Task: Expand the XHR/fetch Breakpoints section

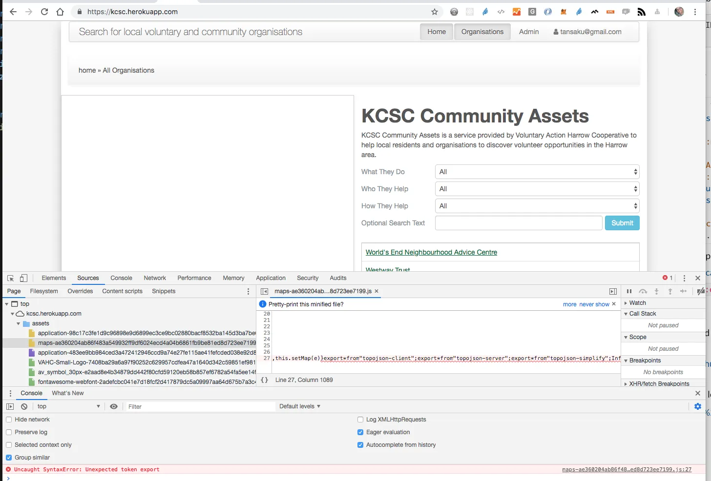Action: (626, 384)
